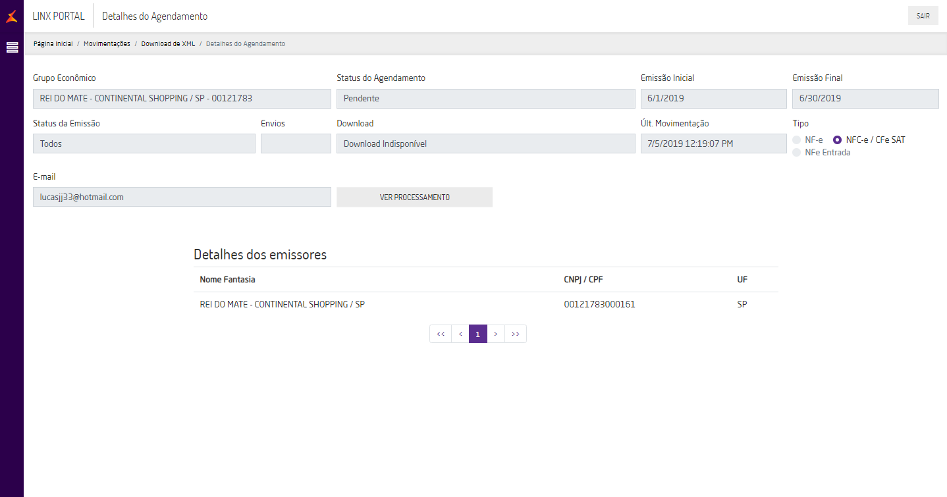Click the empty Envios field
The width and height of the screenshot is (947, 497).
(x=296, y=144)
